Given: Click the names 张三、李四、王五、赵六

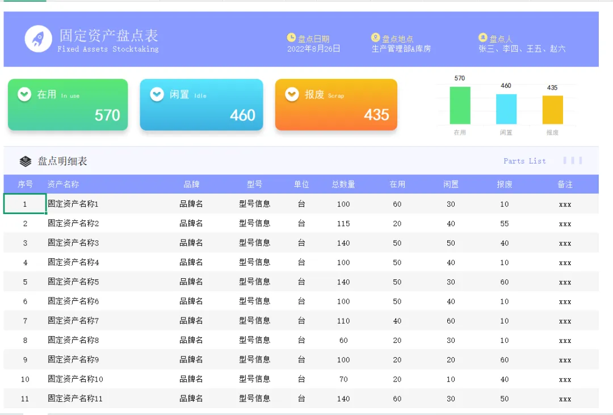Looking at the screenshot, I should (522, 49).
